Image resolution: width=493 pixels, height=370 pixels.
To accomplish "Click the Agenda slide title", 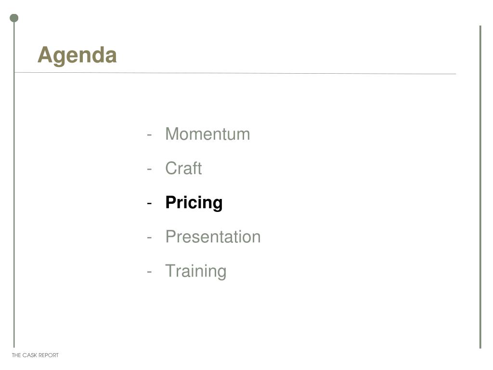I will (x=77, y=55).
